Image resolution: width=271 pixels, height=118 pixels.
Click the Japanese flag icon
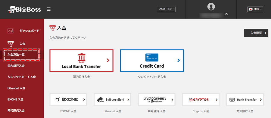(x=250, y=10)
